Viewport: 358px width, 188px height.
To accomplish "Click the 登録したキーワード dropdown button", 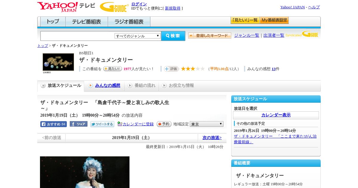I will pos(210,36).
